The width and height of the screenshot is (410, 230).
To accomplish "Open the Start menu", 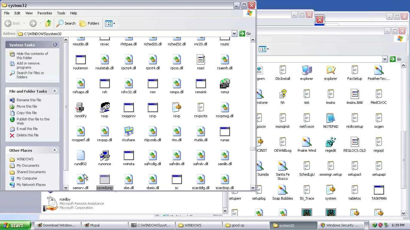I will tap(16, 225).
